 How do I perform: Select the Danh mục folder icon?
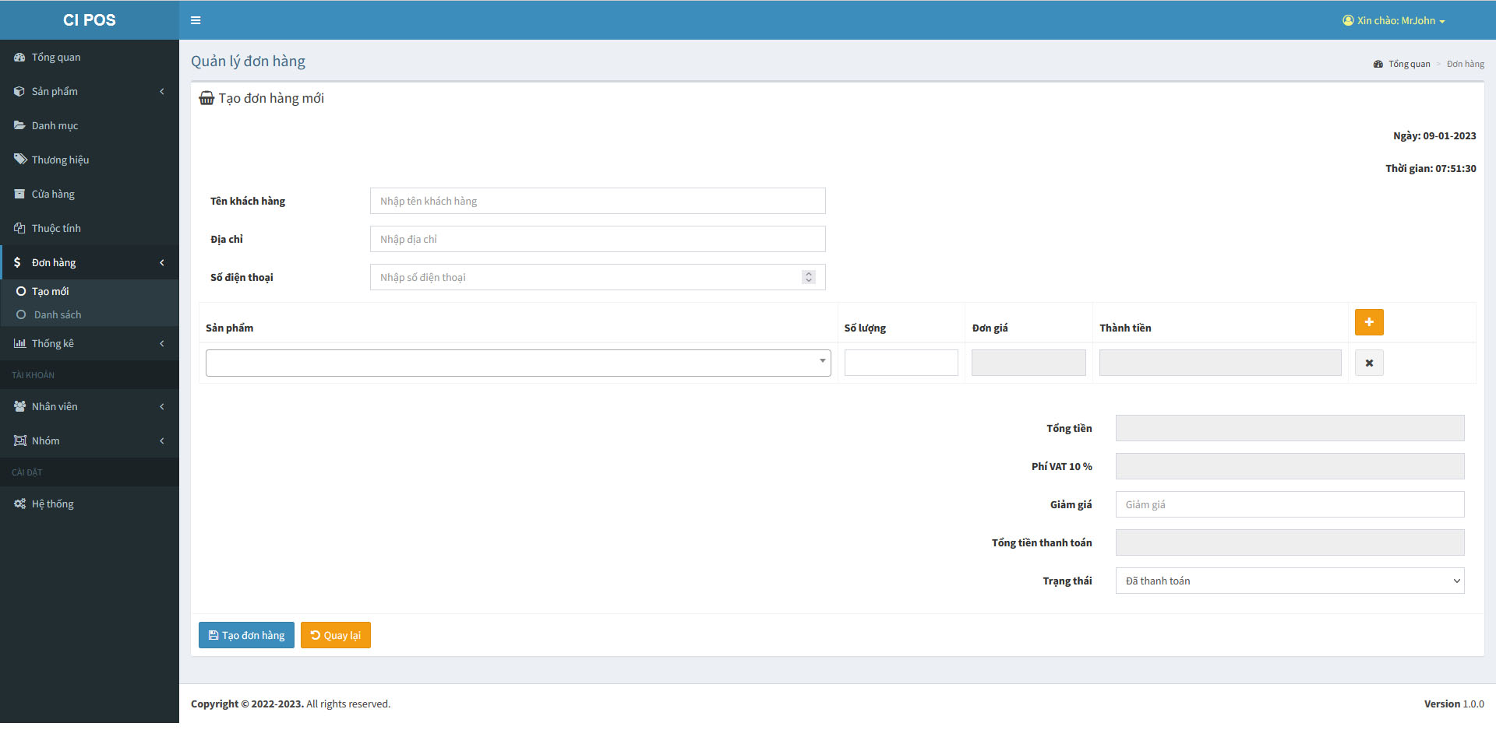tap(19, 125)
